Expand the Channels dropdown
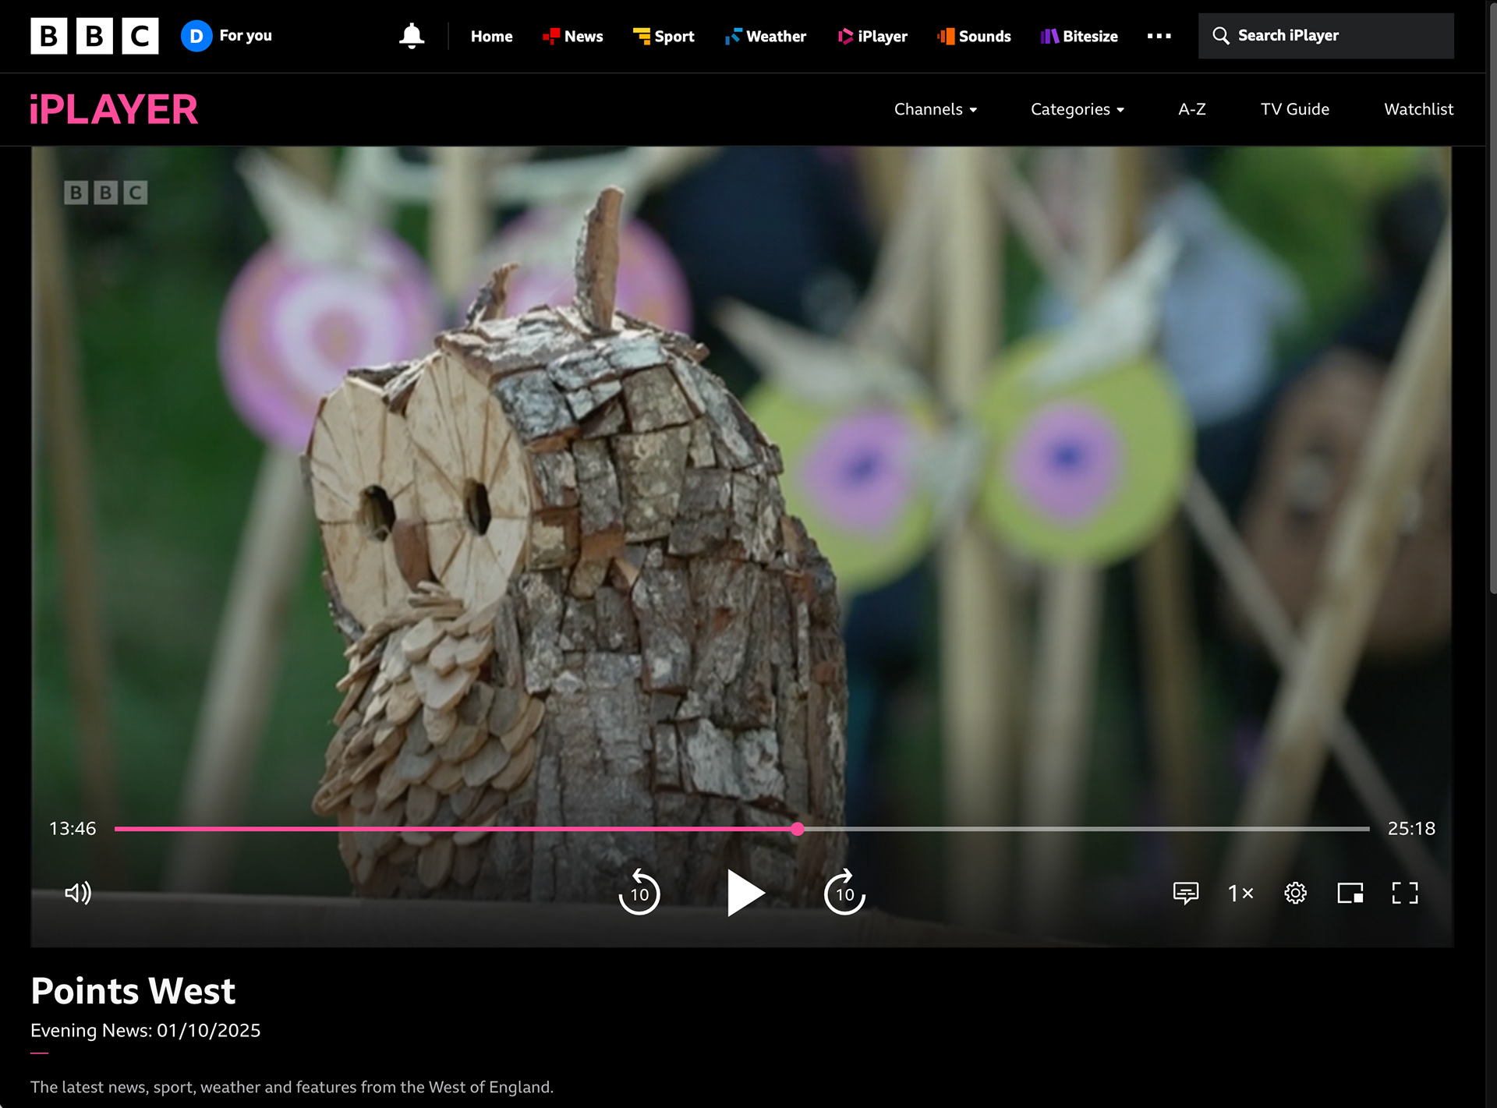This screenshot has width=1497, height=1108. coord(935,109)
